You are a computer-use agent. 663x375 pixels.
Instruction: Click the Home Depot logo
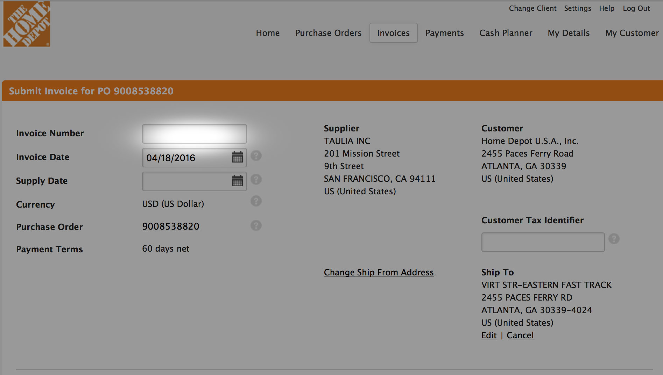[x=26, y=23]
